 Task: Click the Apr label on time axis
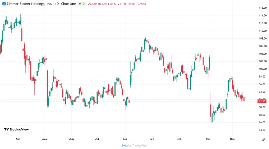click(x=18, y=139)
